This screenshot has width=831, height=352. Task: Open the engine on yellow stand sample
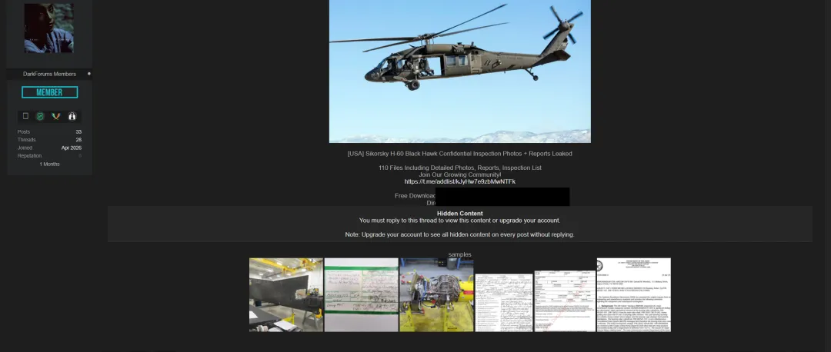click(x=437, y=295)
